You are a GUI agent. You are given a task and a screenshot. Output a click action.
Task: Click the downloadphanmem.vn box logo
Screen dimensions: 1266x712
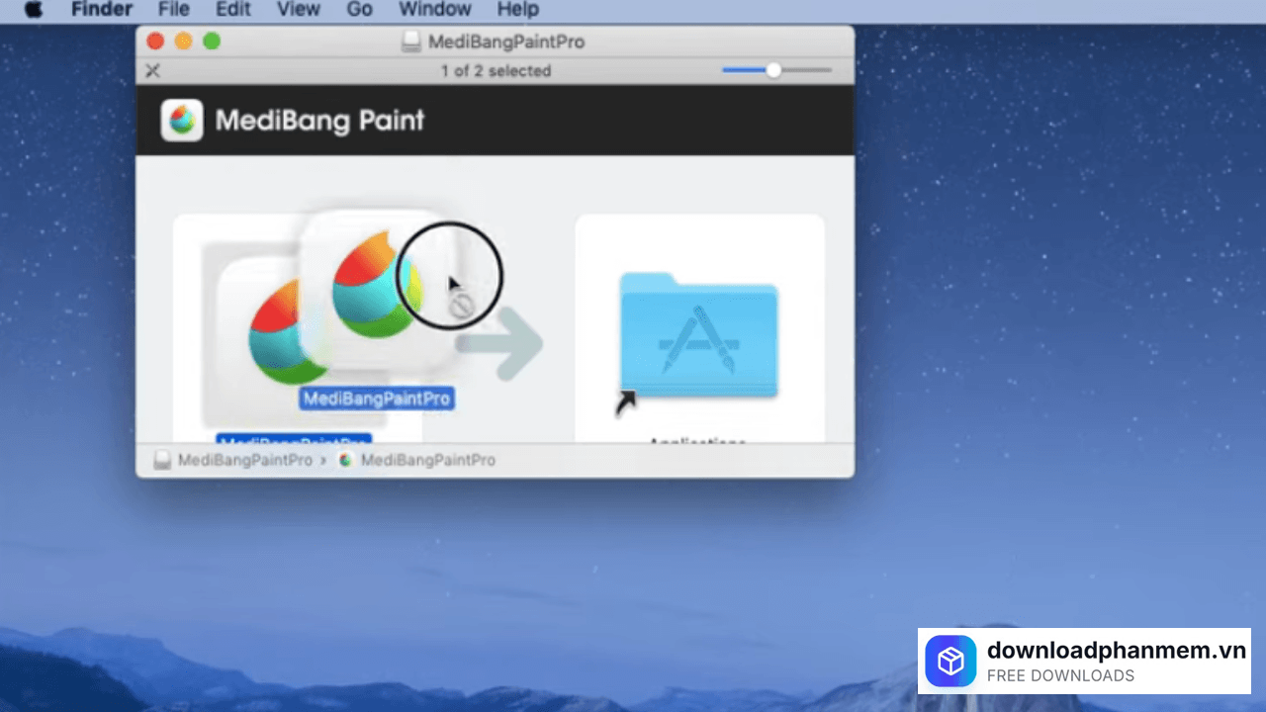(x=950, y=661)
